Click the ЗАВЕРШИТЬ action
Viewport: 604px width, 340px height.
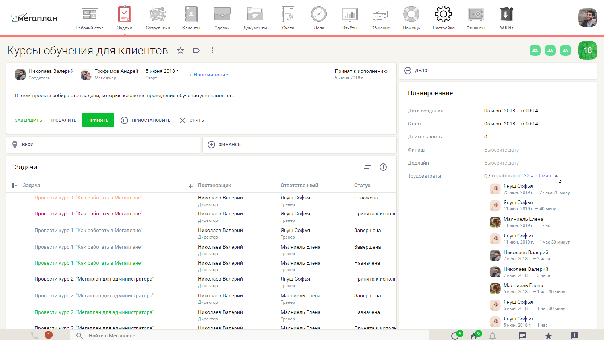(28, 120)
